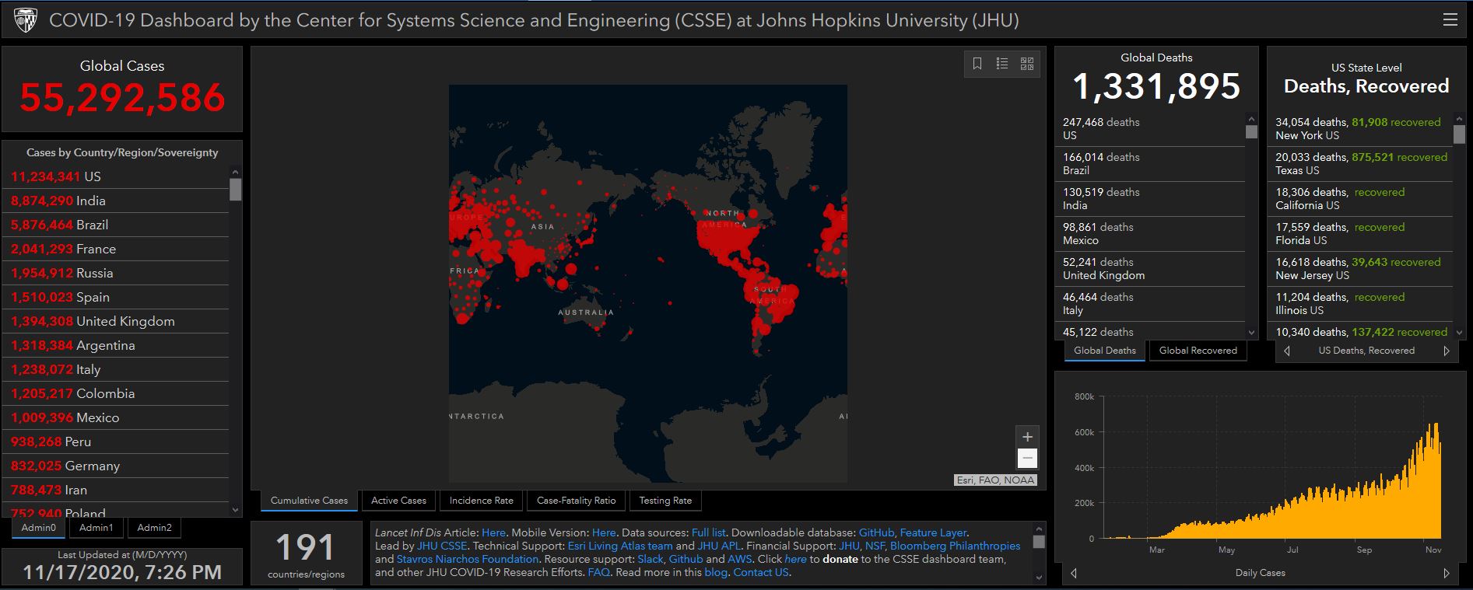1473x590 pixels.
Task: Open the Lancet article Here link
Action: point(493,532)
